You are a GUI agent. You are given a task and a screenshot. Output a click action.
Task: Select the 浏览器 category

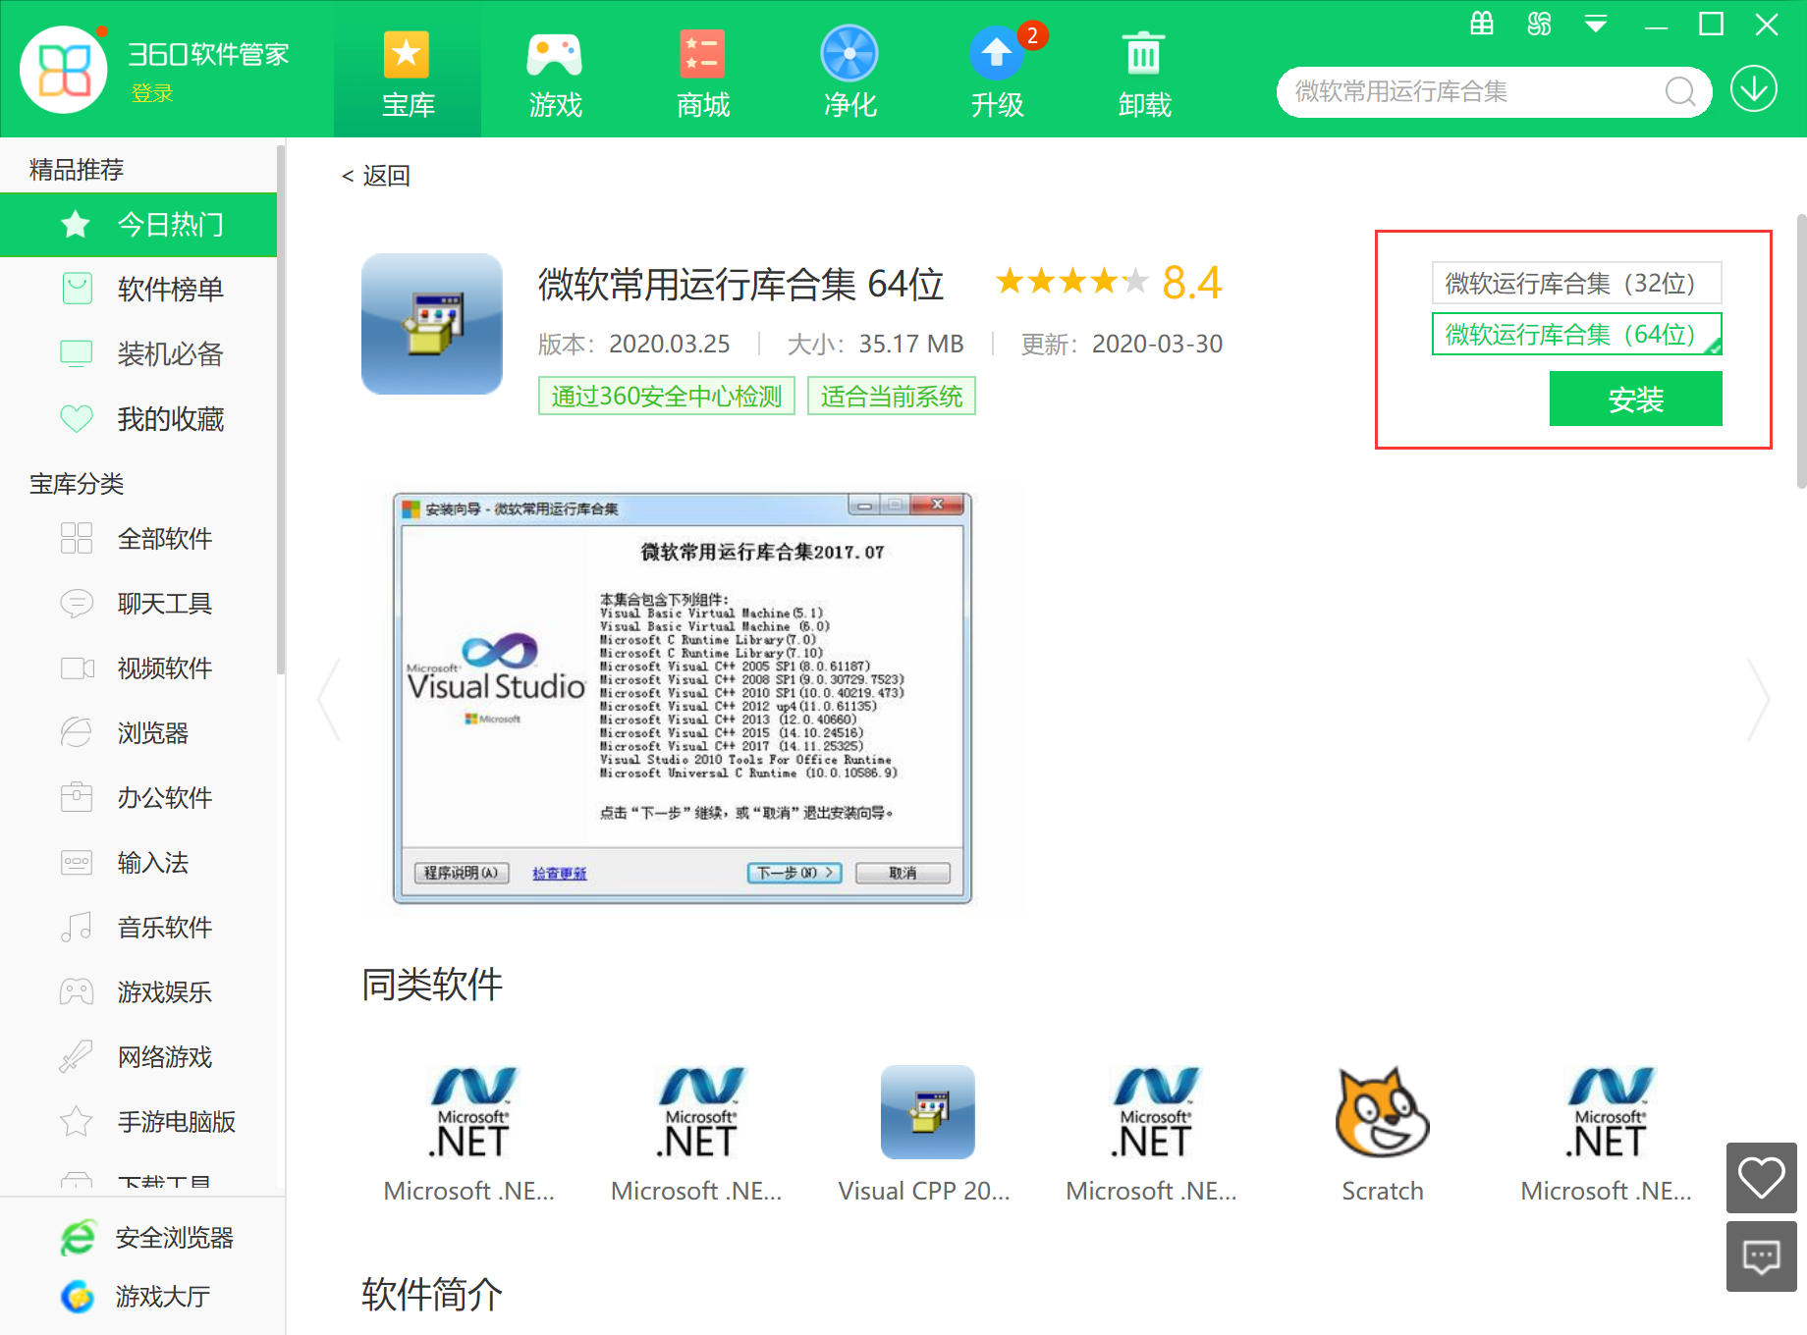pos(138,732)
